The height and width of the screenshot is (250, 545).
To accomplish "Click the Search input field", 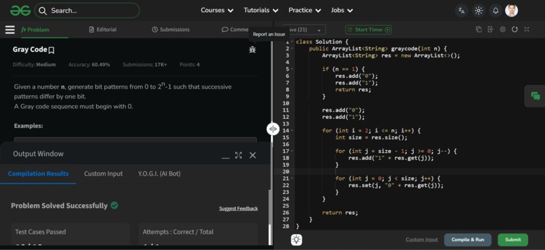I will [87, 10].
